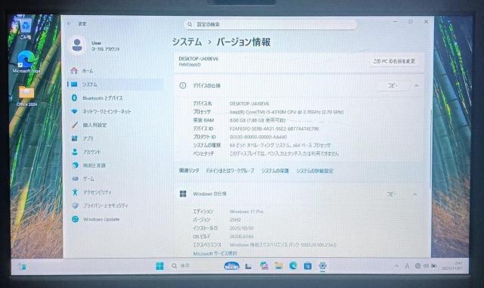Open the Windows Start button
The height and width of the screenshot is (288, 484).
tap(160, 266)
